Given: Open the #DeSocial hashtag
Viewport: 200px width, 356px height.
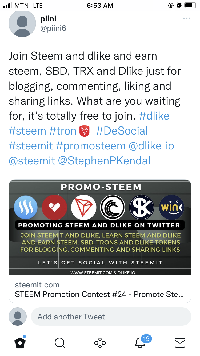Looking at the screenshot, I should click(122, 131).
